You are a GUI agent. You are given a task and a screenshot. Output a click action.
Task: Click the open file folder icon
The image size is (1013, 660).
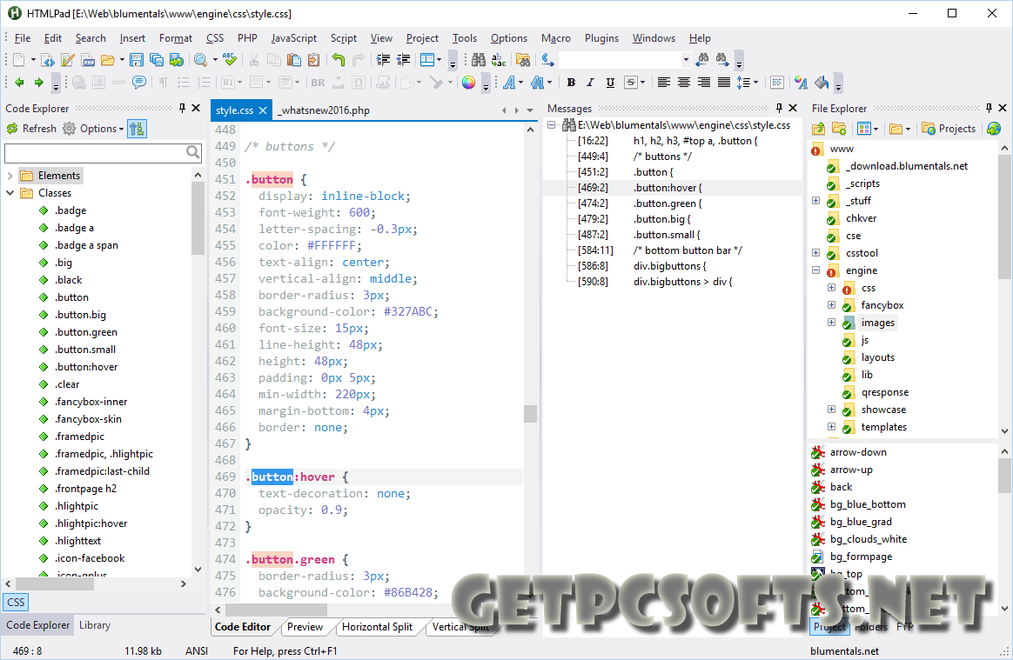pyautogui.click(x=108, y=60)
